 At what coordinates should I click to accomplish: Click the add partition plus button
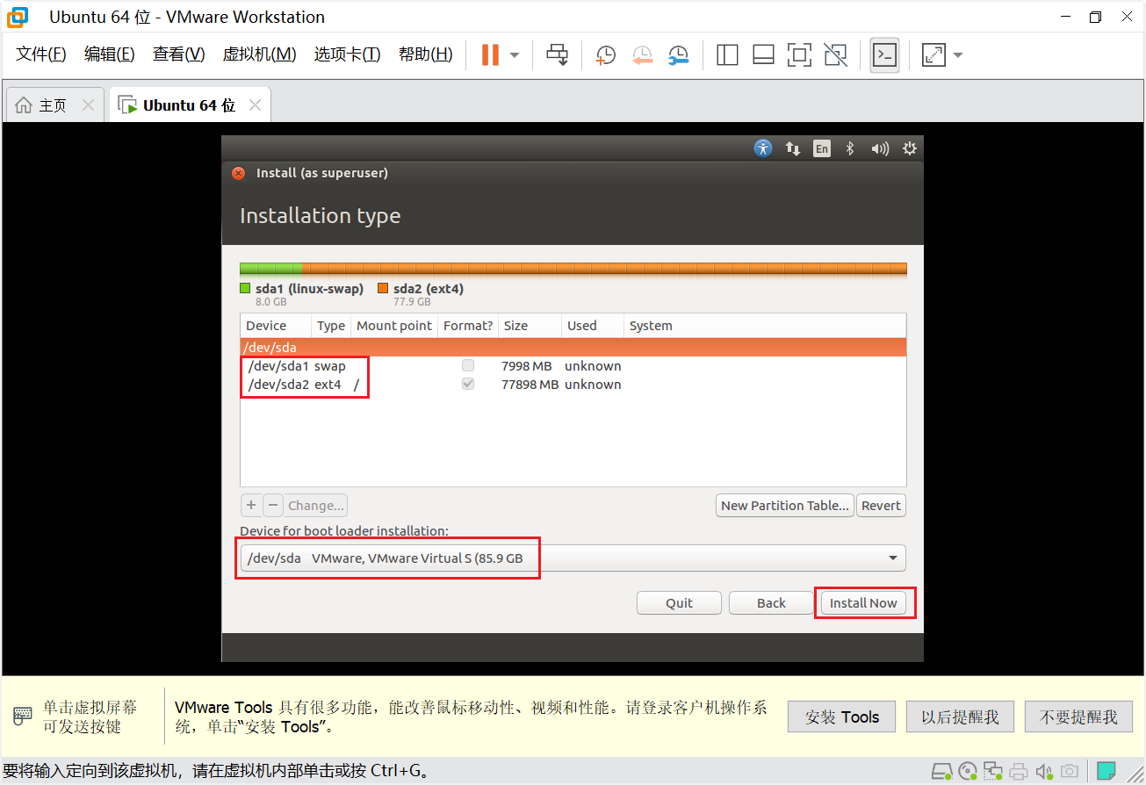[x=251, y=505]
